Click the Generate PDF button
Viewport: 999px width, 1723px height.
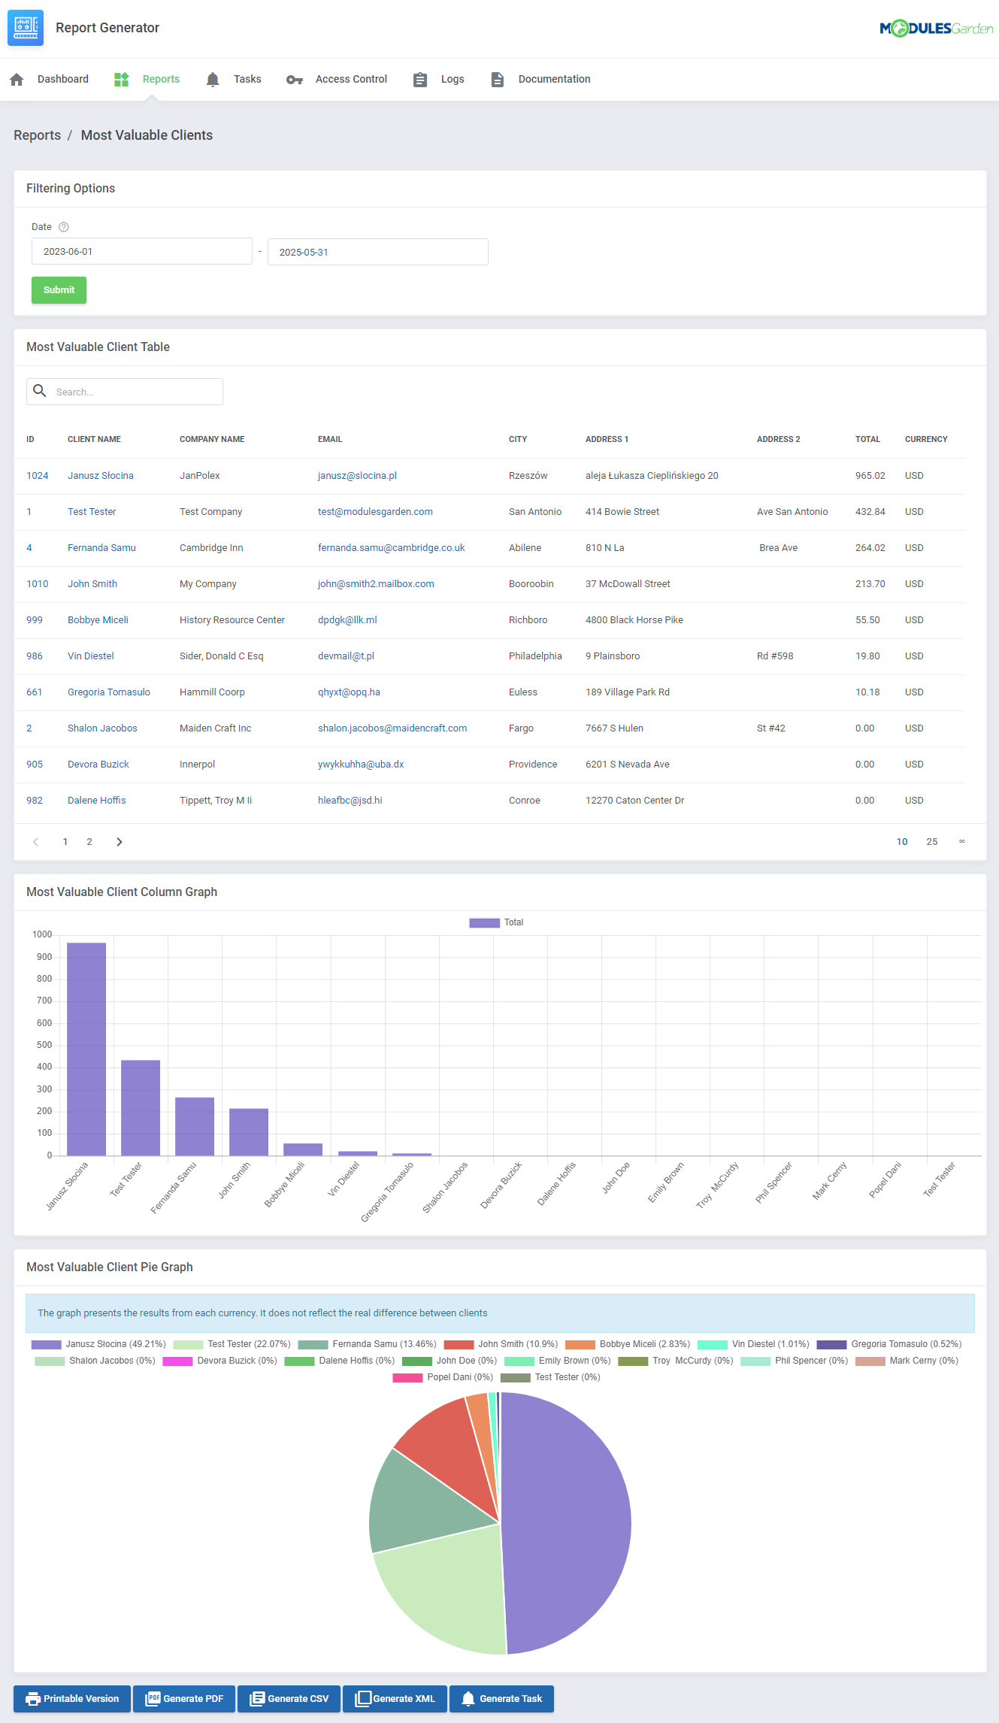pyautogui.click(x=185, y=1699)
